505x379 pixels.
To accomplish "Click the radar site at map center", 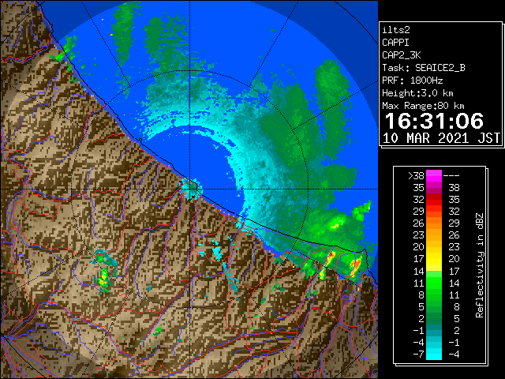I will coord(189,189).
